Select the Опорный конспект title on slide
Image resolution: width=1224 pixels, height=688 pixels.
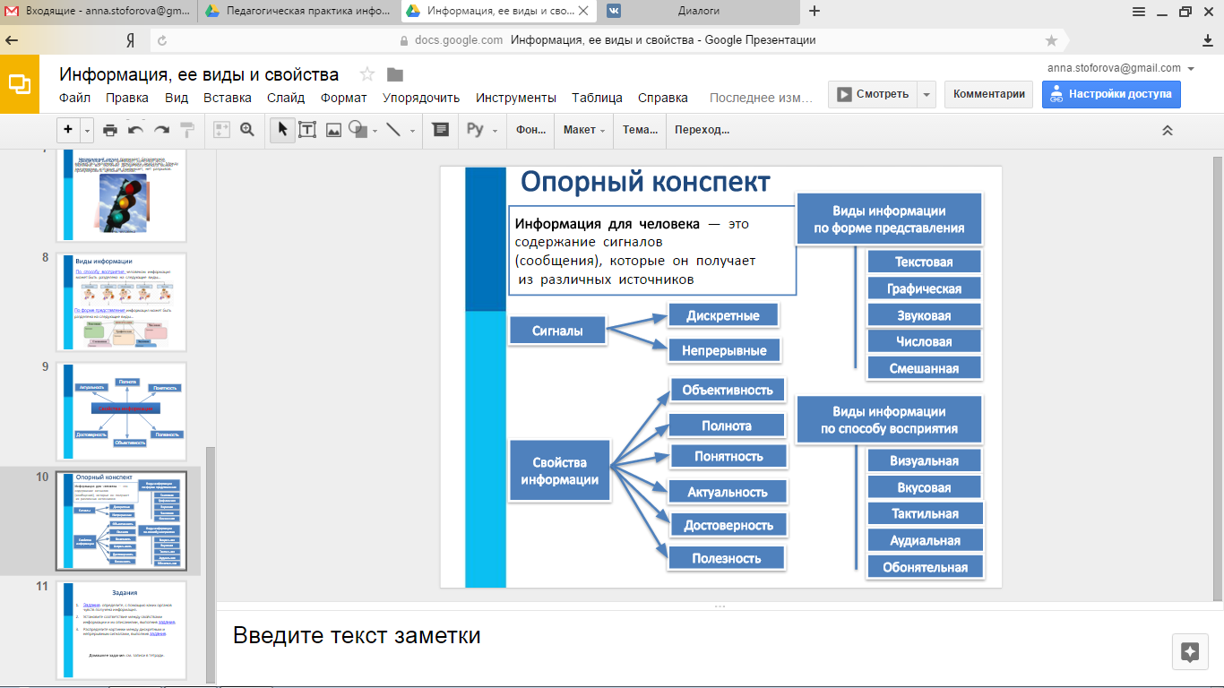[645, 181]
